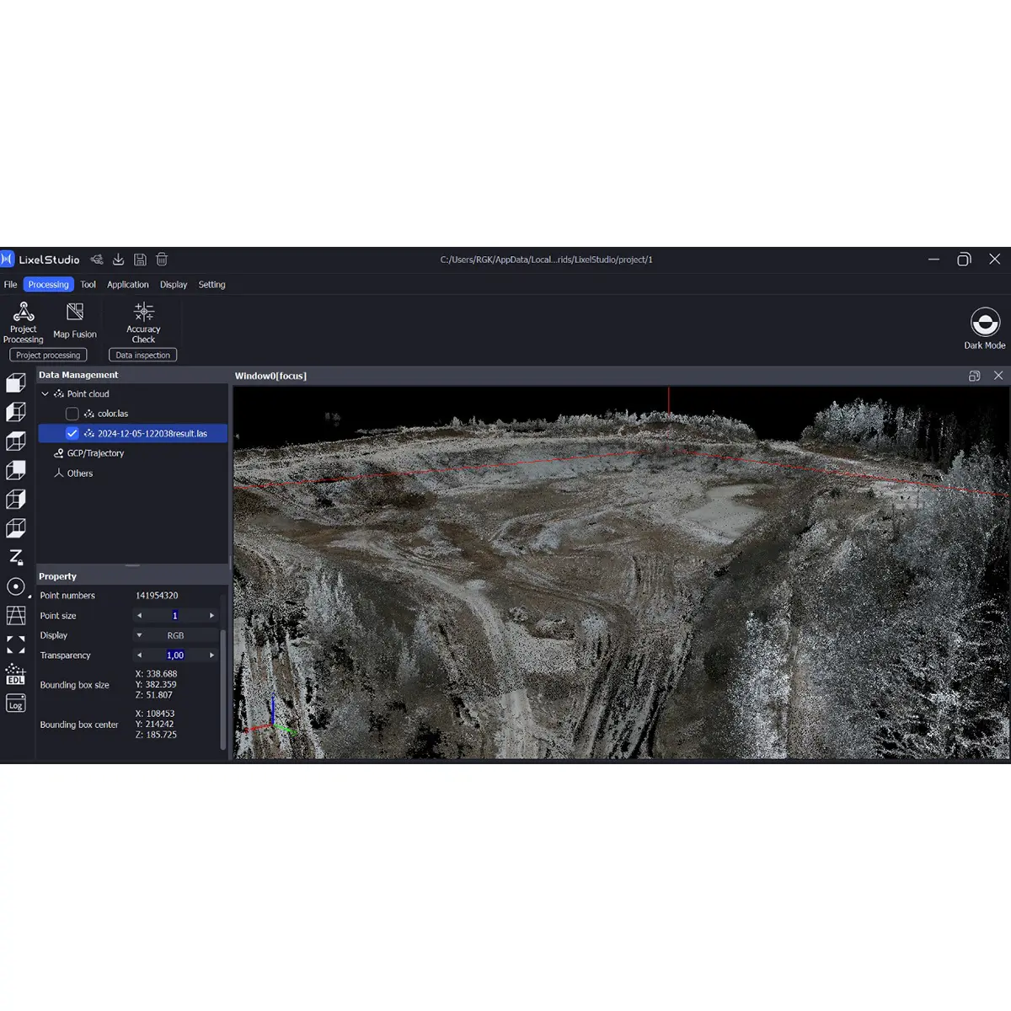
Task: Toggle the EDL rendering icon
Action: point(15,675)
